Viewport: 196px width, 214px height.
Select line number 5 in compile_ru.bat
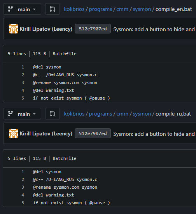(23, 203)
